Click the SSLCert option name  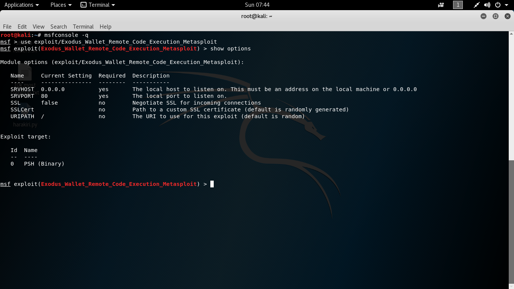(22, 110)
